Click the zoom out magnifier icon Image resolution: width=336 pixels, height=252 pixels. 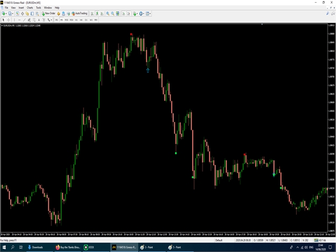114,13
